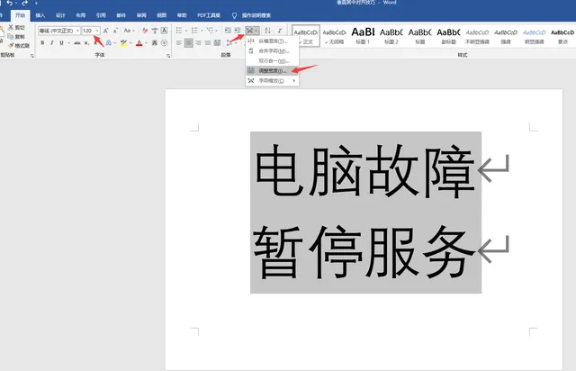Toggle justify alignment
The height and width of the screenshot is (371, 576).
[208, 43]
